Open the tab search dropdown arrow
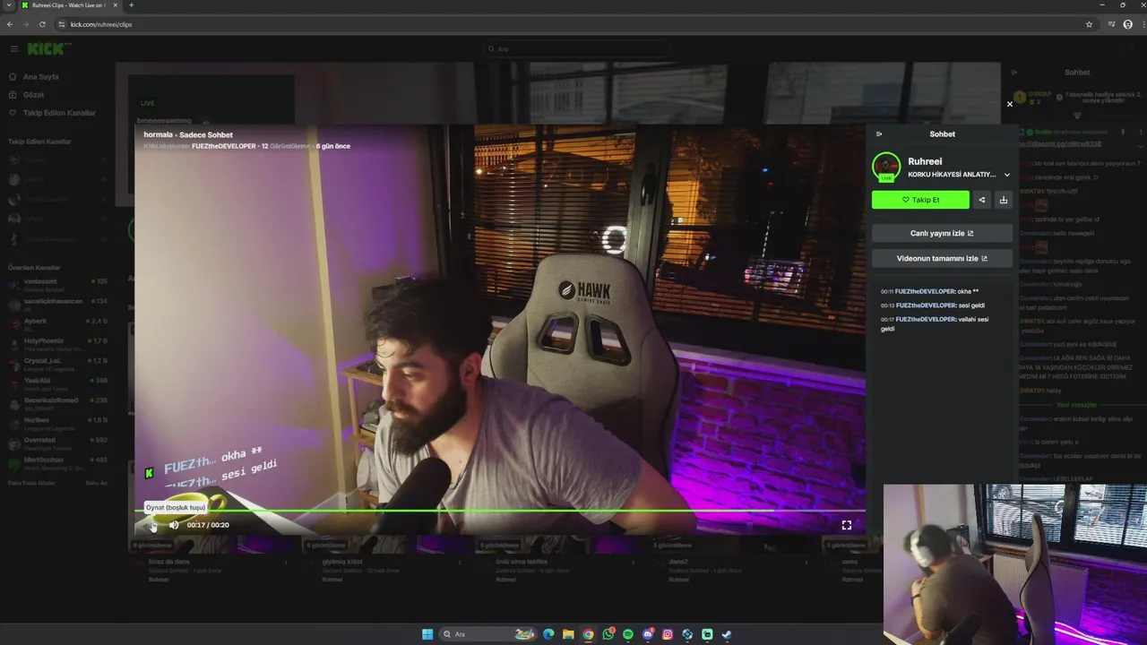This screenshot has width=1147, height=645. click(x=8, y=5)
